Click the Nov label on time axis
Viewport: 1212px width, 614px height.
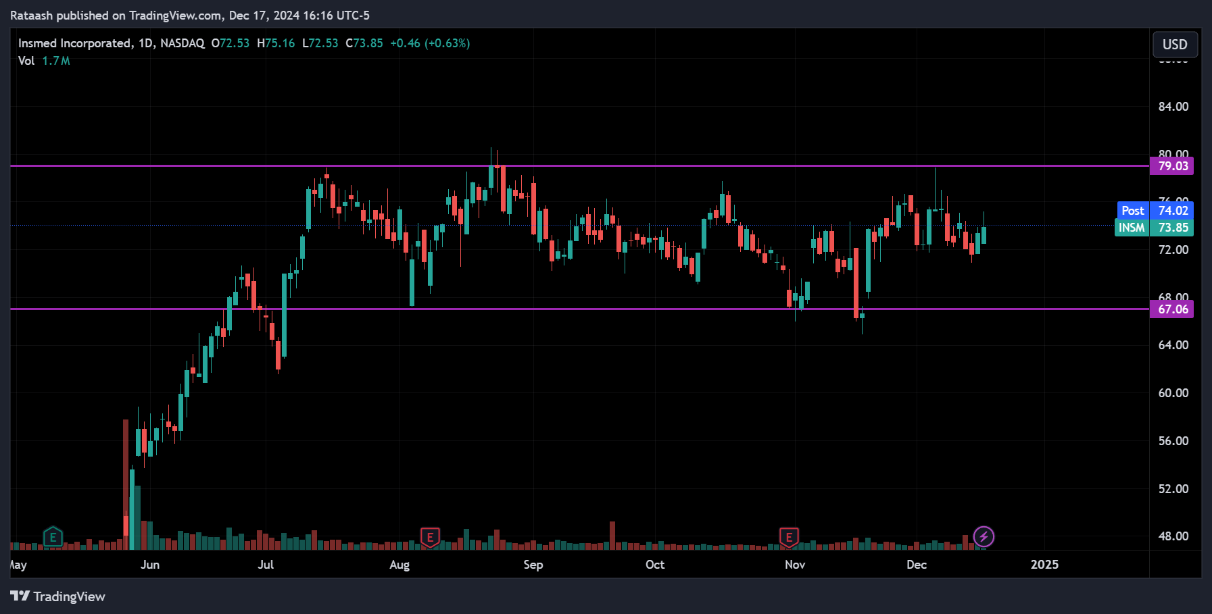tap(795, 565)
